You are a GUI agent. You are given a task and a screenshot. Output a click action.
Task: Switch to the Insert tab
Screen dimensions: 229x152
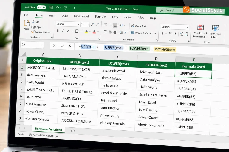52,15
